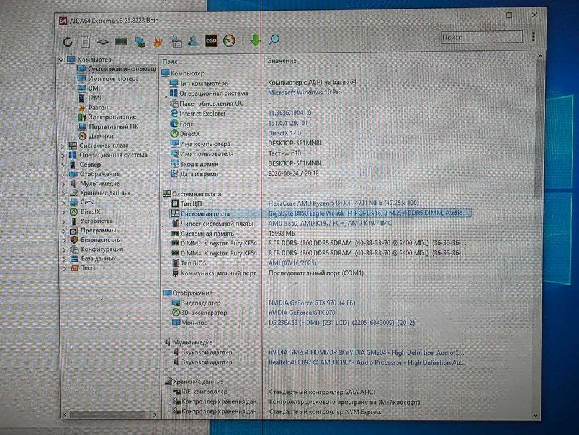Image resolution: width=579 pixels, height=435 pixels.
Task: Open the NVIDIA GeForce GTX 970 (4 ГБ) link
Action: tap(312, 303)
